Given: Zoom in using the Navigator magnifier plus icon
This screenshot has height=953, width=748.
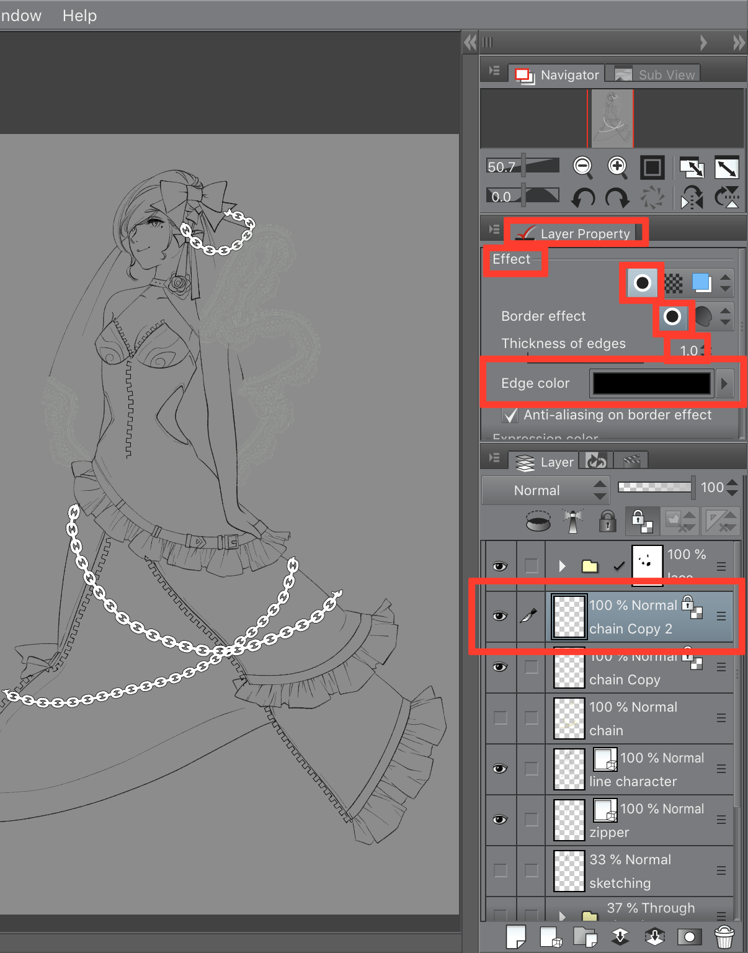Looking at the screenshot, I should pos(616,167).
